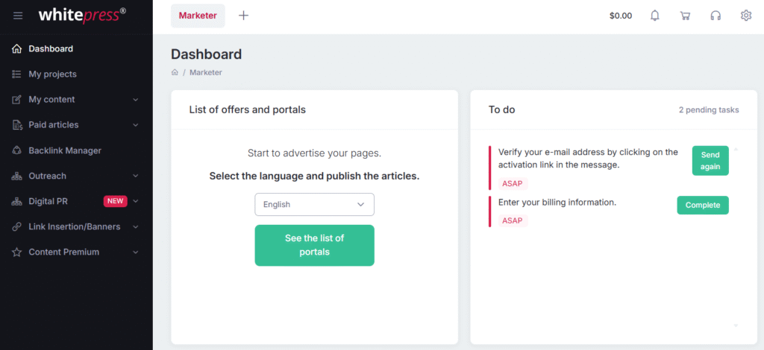
Task: Expand the Content Premium section
Action: click(136, 252)
